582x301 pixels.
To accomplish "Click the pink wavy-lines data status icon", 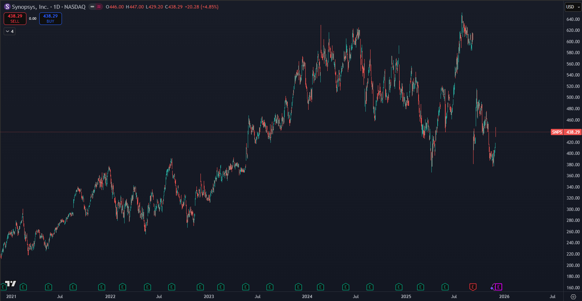I will tap(99, 7).
